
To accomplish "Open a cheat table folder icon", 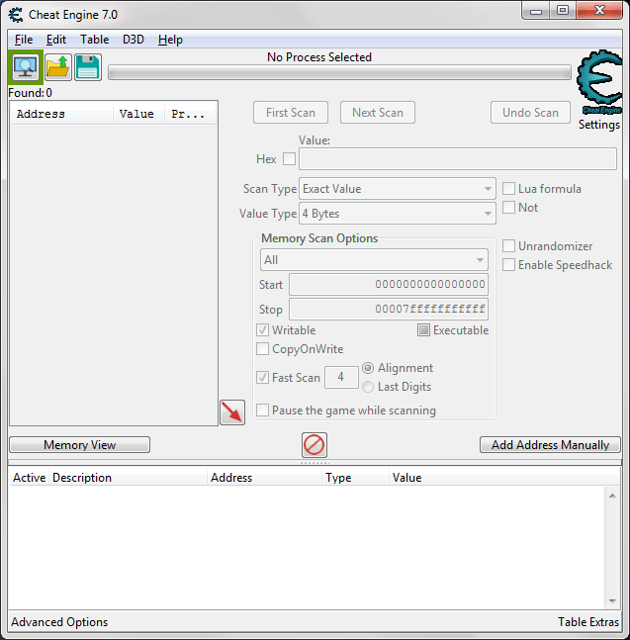I will tap(58, 67).
